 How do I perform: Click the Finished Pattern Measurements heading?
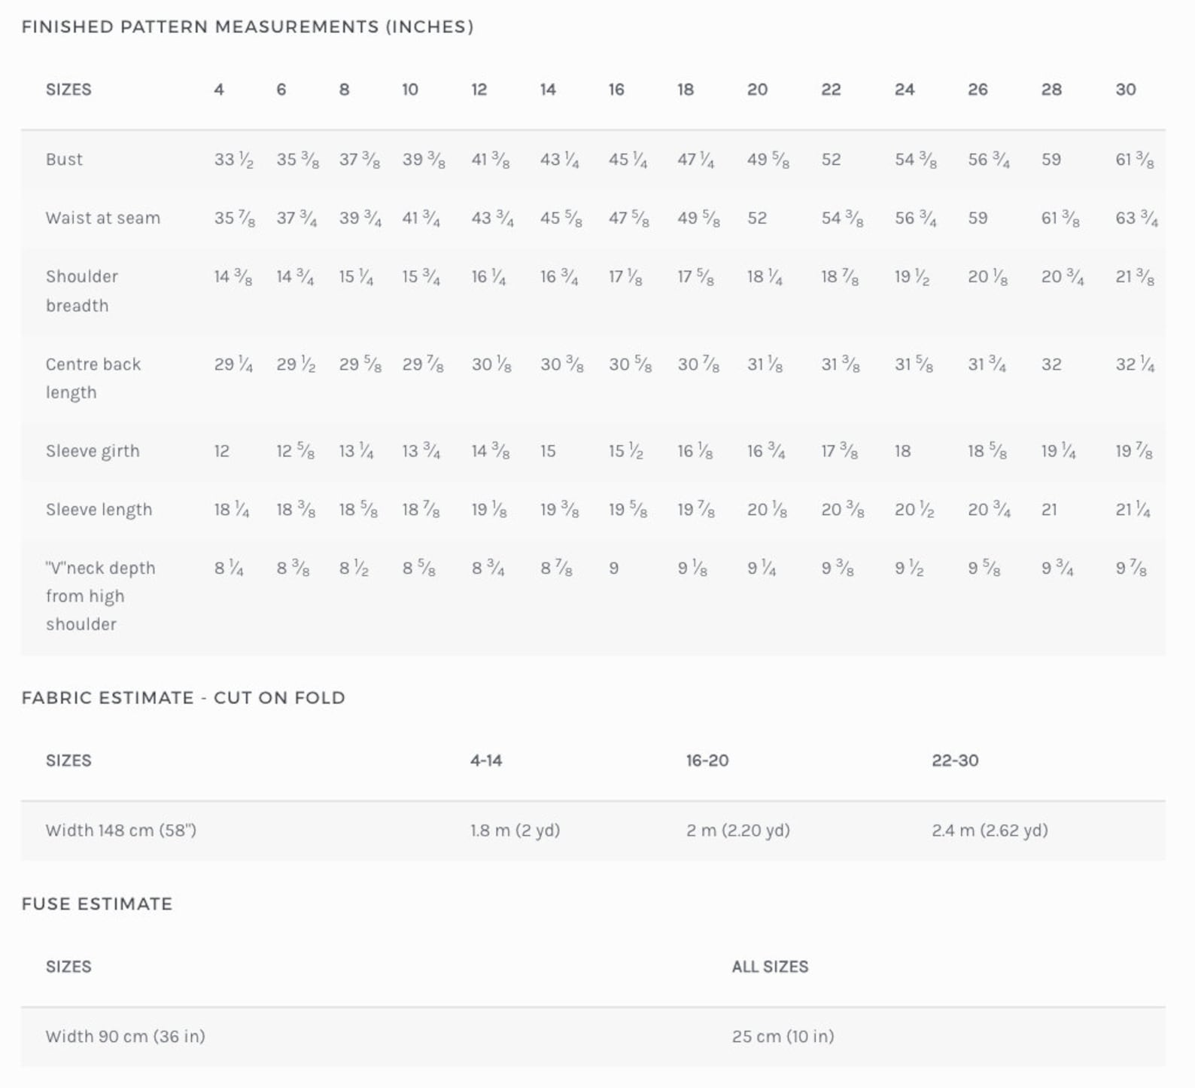248,26
